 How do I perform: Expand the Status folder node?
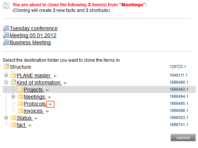[x=6, y=118]
